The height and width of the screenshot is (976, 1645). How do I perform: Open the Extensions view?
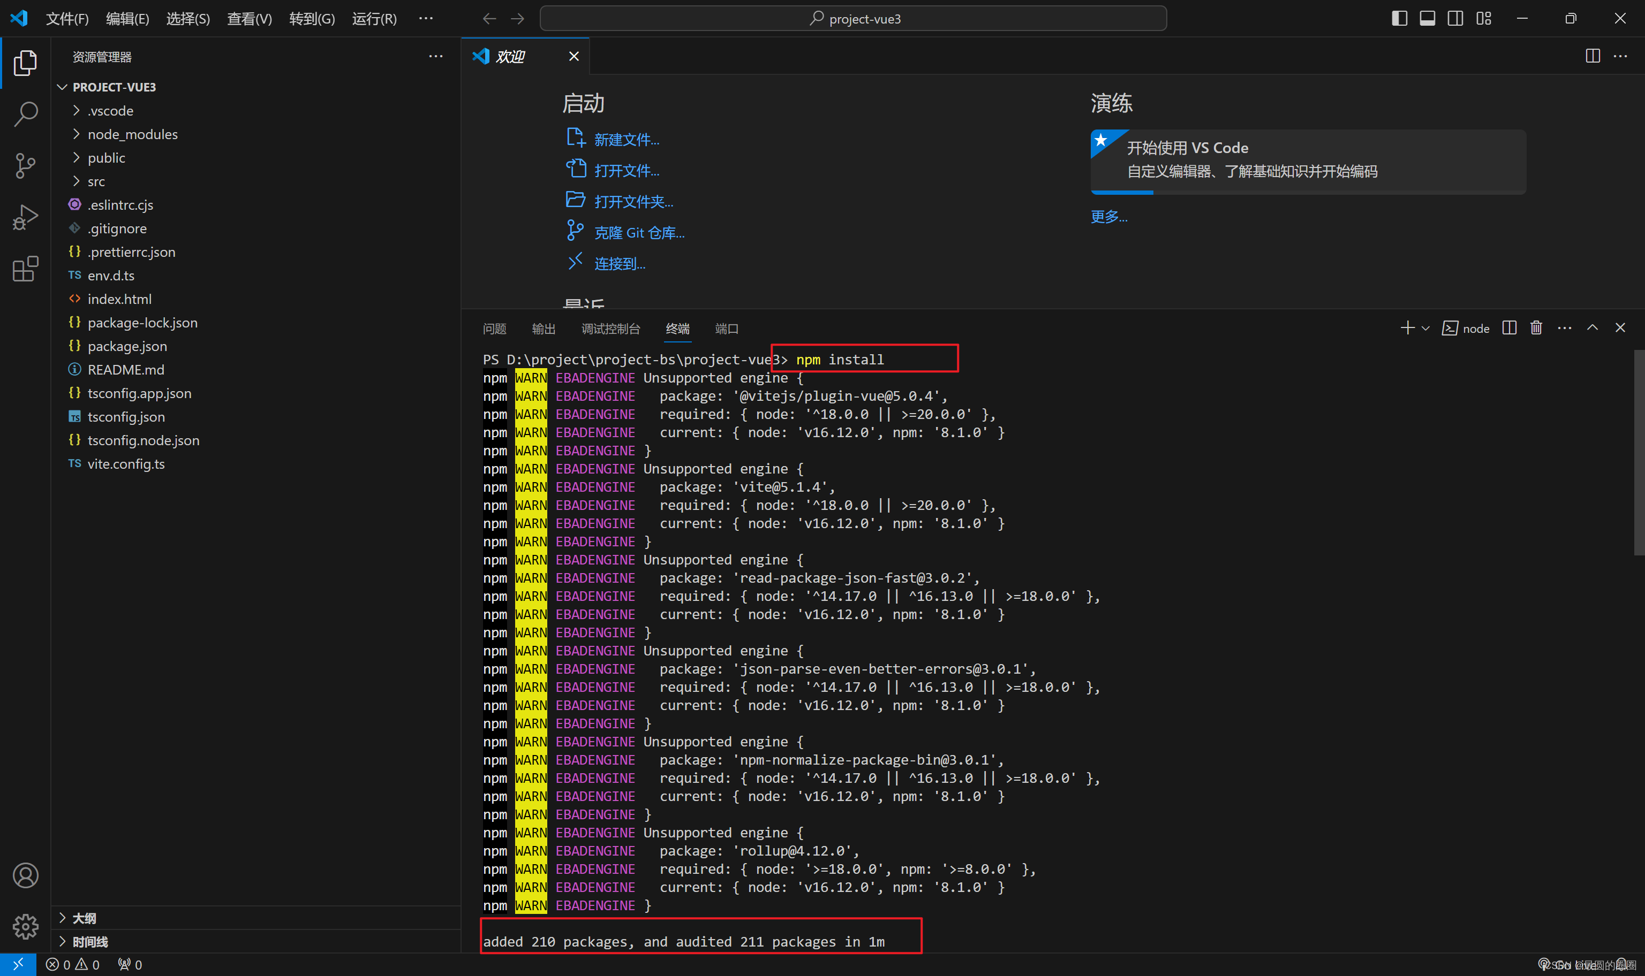click(x=25, y=269)
